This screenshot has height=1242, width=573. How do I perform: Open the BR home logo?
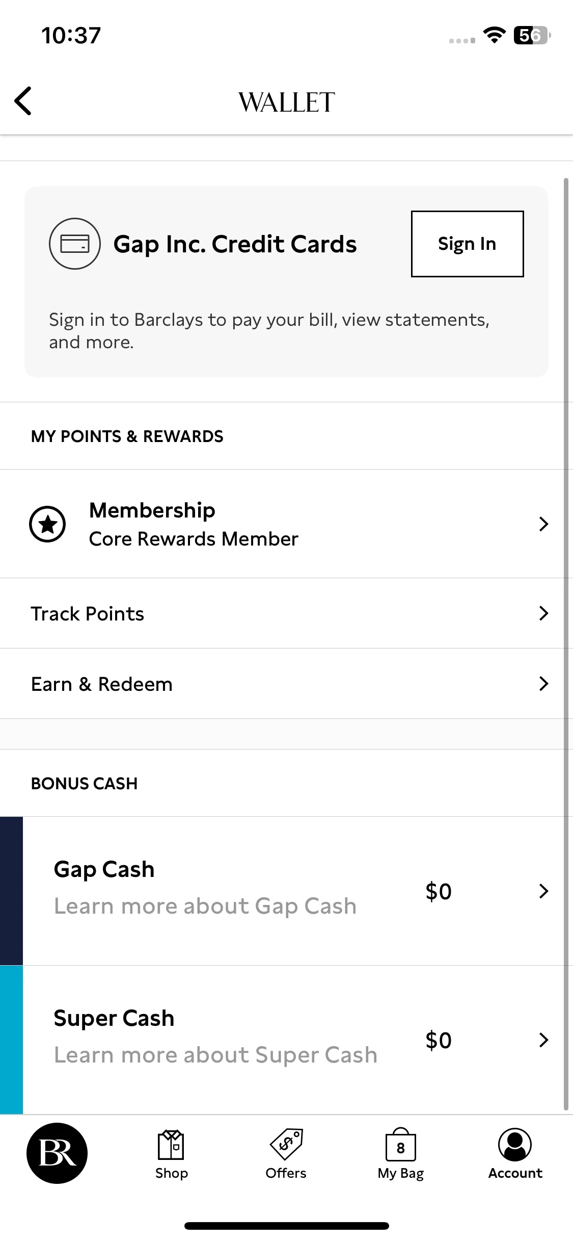57,1153
